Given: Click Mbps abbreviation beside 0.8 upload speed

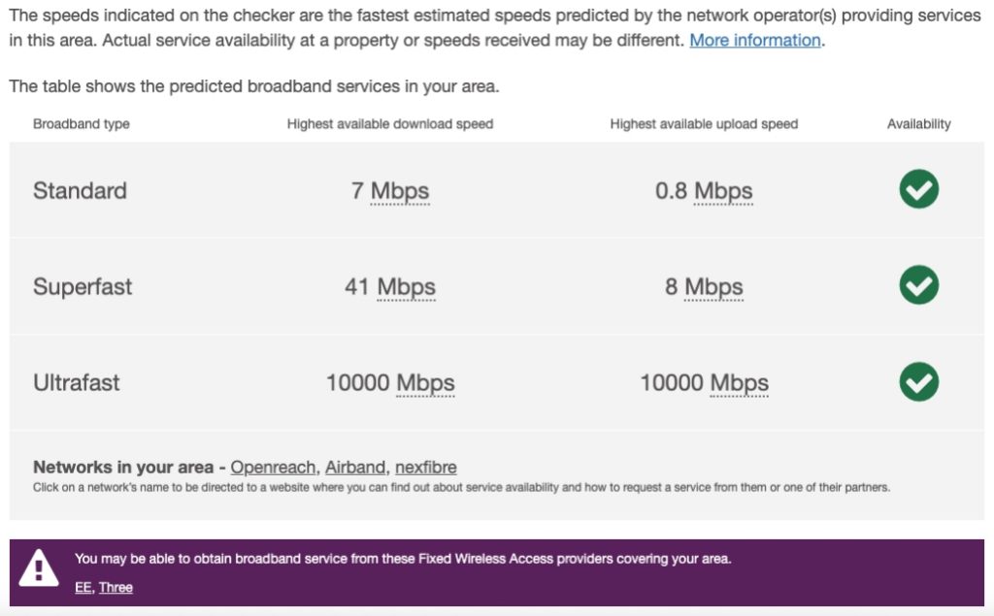Looking at the screenshot, I should click(723, 191).
